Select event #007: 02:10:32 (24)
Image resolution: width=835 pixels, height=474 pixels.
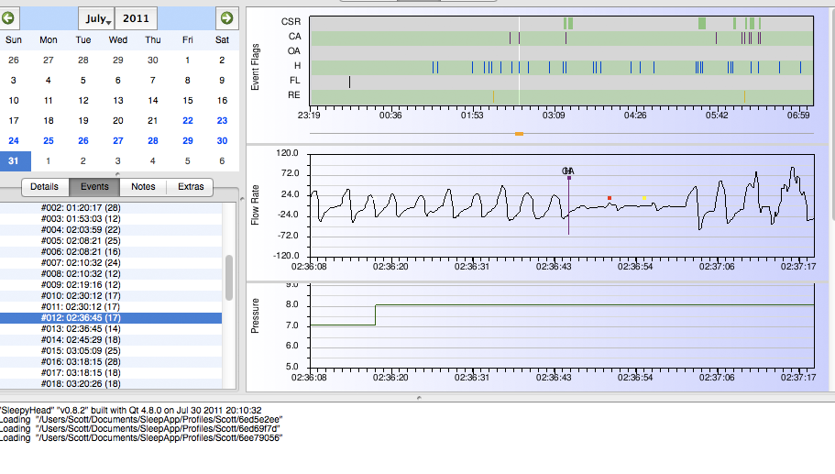click(x=111, y=262)
